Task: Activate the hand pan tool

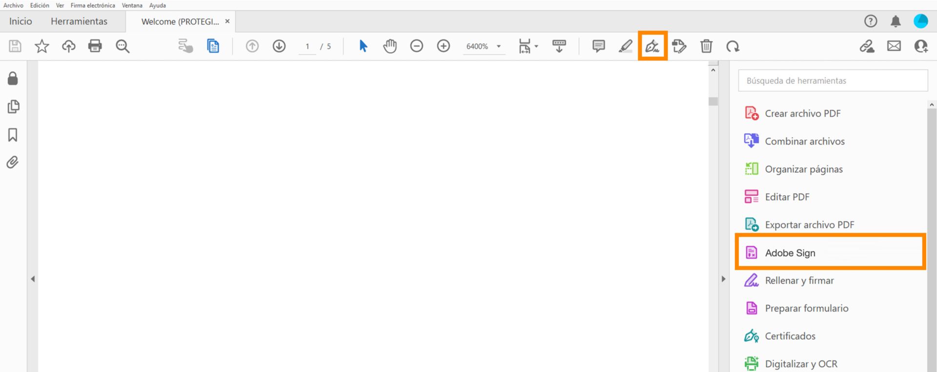Action: tap(390, 46)
